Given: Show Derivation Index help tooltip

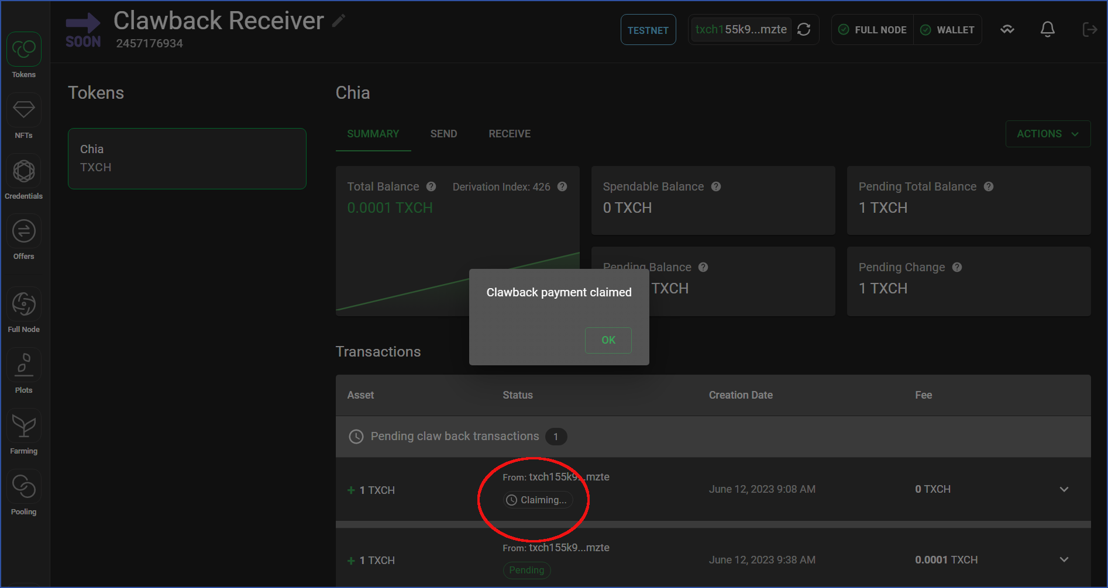Looking at the screenshot, I should [x=562, y=186].
